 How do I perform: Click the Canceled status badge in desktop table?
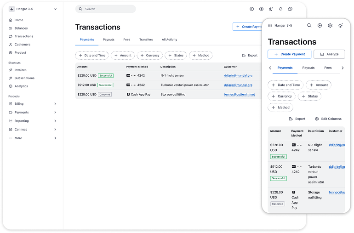pyautogui.click(x=105, y=95)
